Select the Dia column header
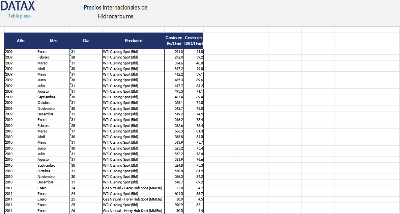The width and height of the screenshot is (400, 214). click(x=86, y=40)
